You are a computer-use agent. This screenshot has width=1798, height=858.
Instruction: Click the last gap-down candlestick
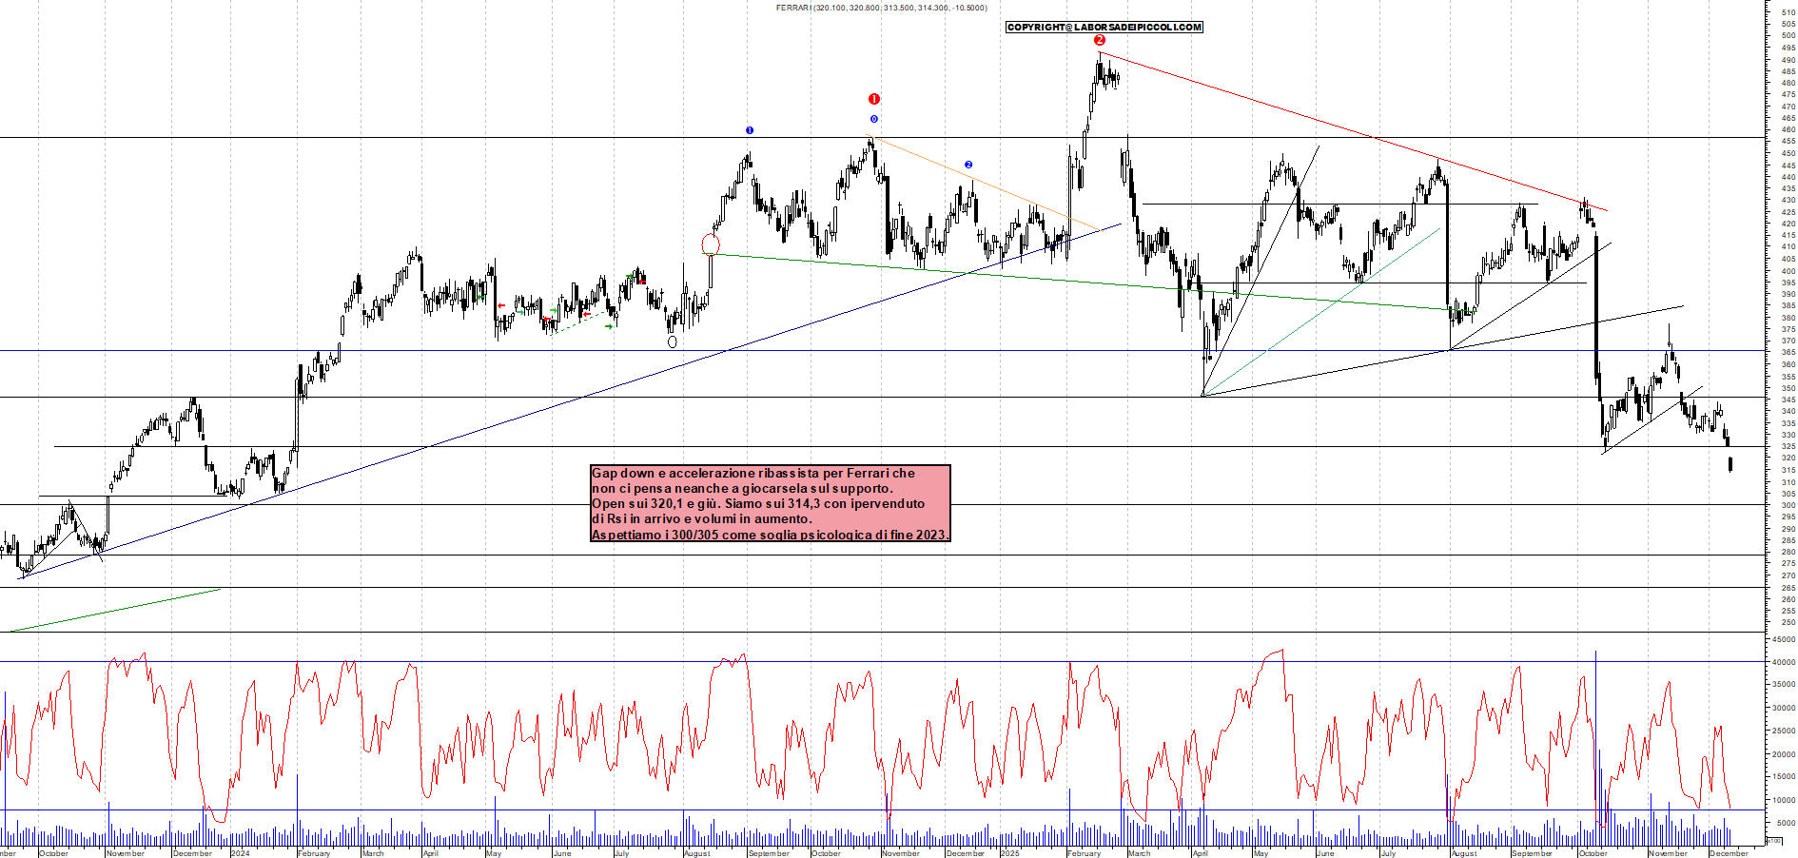[1730, 464]
